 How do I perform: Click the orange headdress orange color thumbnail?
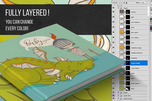pos(122,48)
